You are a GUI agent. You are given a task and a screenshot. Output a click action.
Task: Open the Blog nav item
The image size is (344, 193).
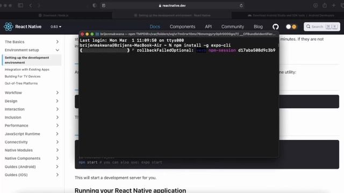click(258, 27)
